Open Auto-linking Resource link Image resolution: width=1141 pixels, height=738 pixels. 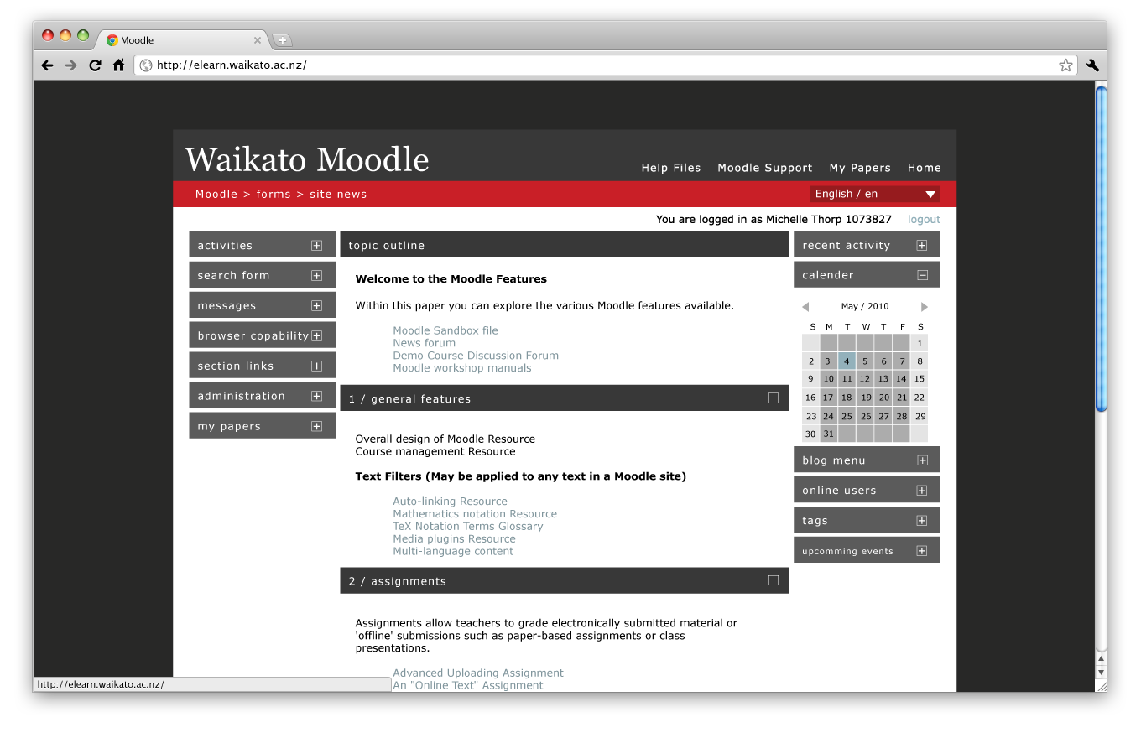(450, 502)
